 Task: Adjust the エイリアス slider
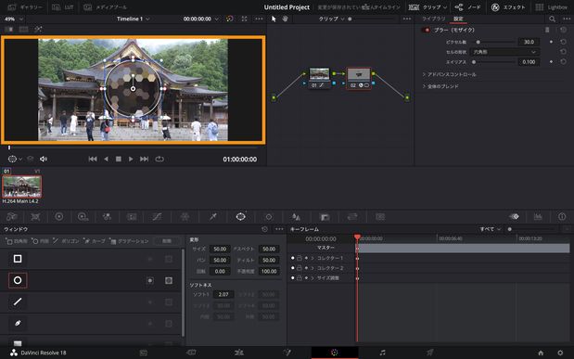[x=494, y=62]
